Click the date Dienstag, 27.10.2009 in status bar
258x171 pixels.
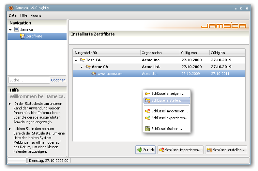click(x=49, y=161)
